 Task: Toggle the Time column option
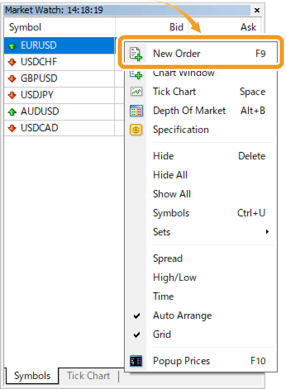click(200, 296)
